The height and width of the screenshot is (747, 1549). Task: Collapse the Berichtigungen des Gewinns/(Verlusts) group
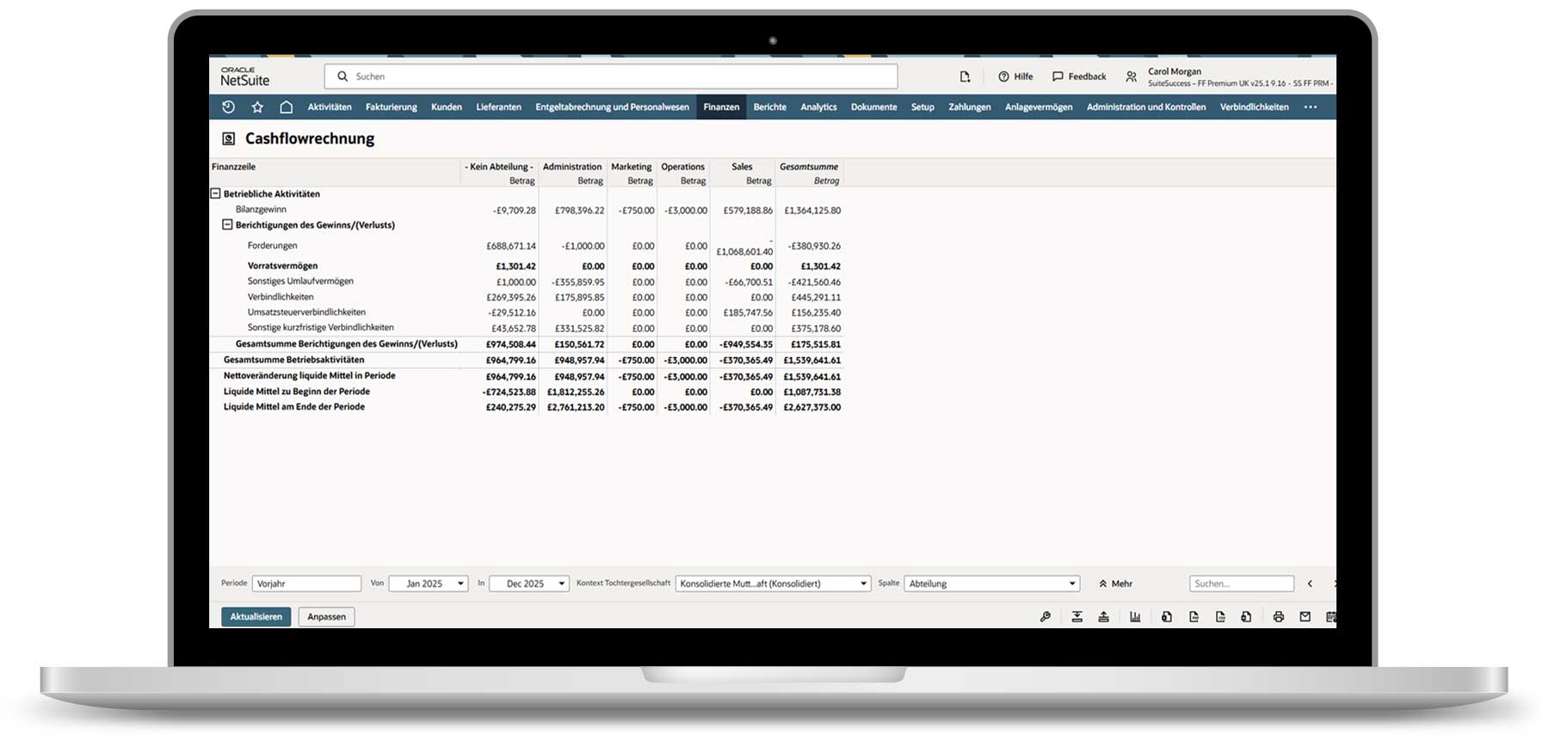[x=227, y=225]
